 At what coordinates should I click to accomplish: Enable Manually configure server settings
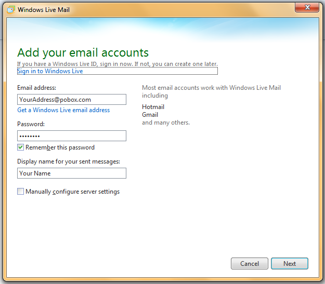(20, 191)
